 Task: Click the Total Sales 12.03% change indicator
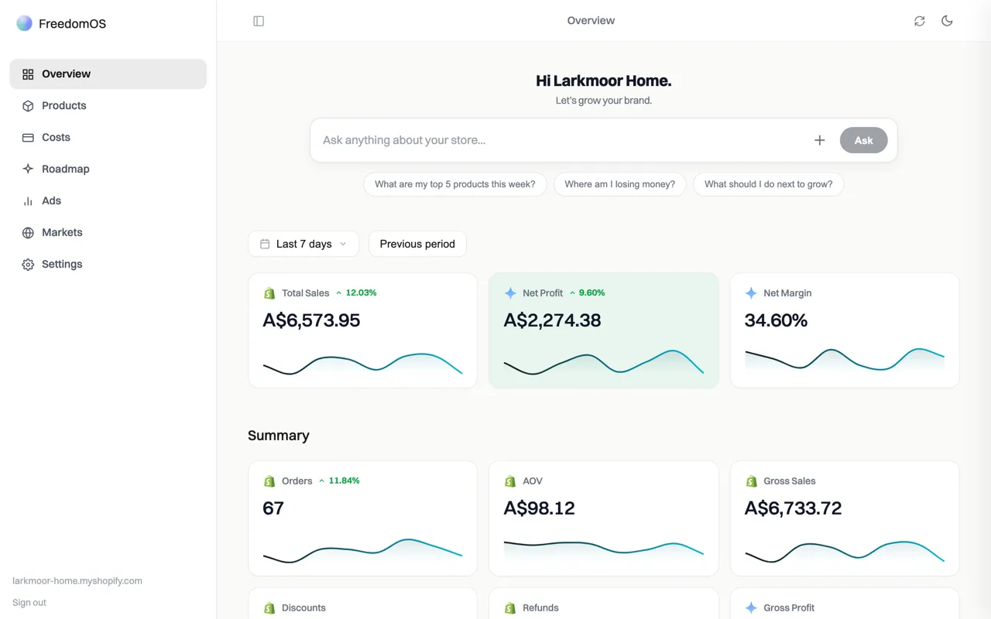[356, 293]
